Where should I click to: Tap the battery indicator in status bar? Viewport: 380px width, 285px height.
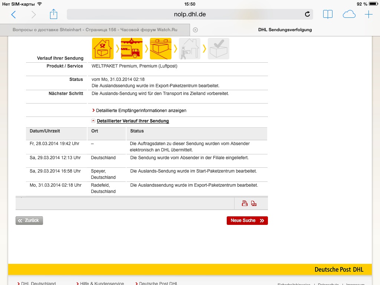click(x=373, y=4)
